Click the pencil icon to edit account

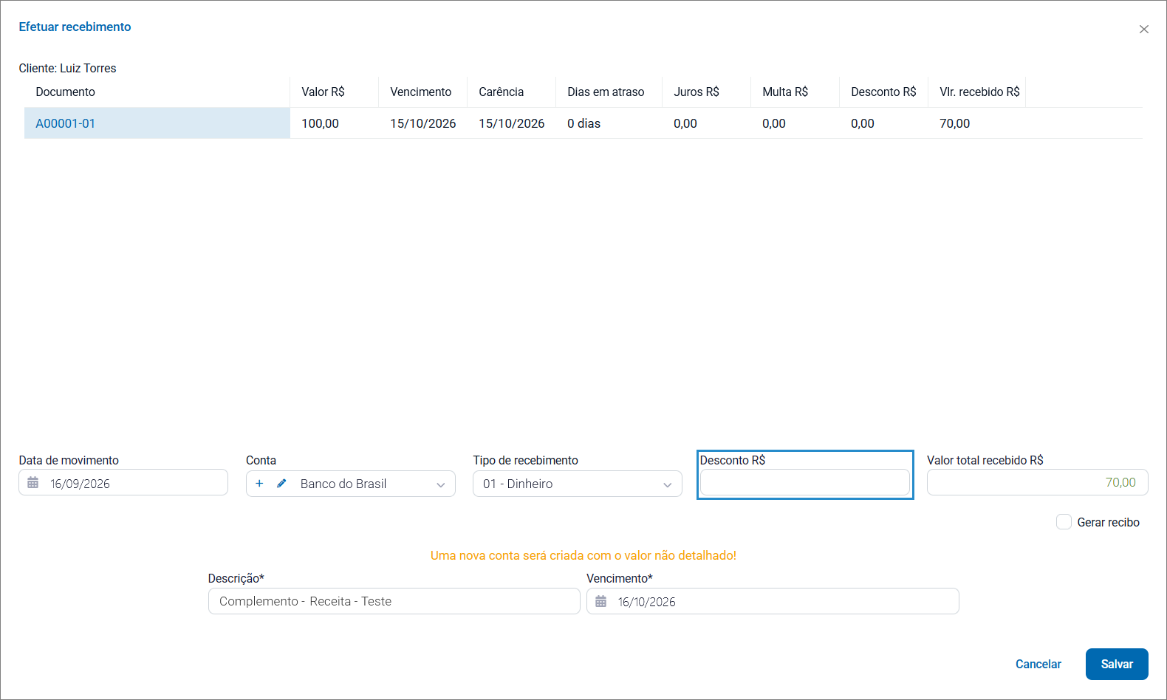click(x=281, y=484)
